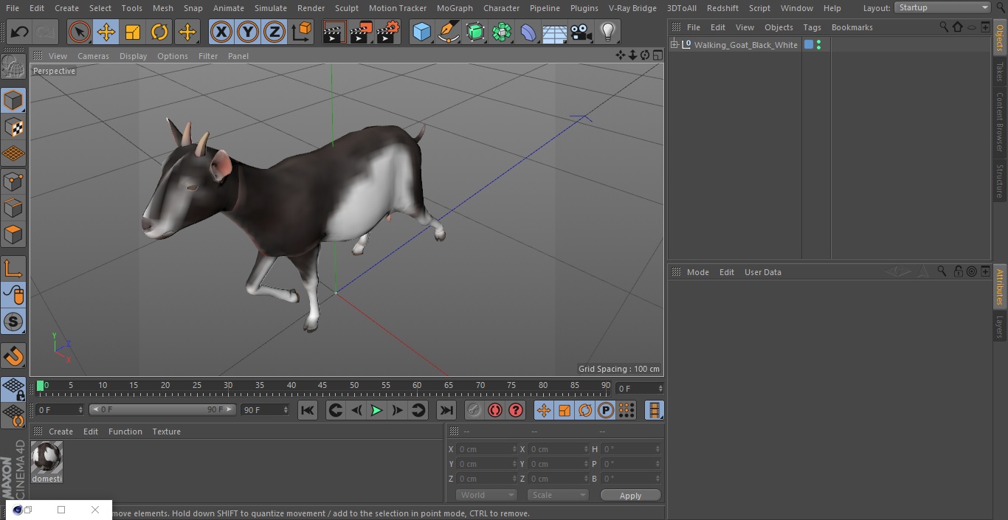Open the spline Pen tool

pyautogui.click(x=448, y=32)
